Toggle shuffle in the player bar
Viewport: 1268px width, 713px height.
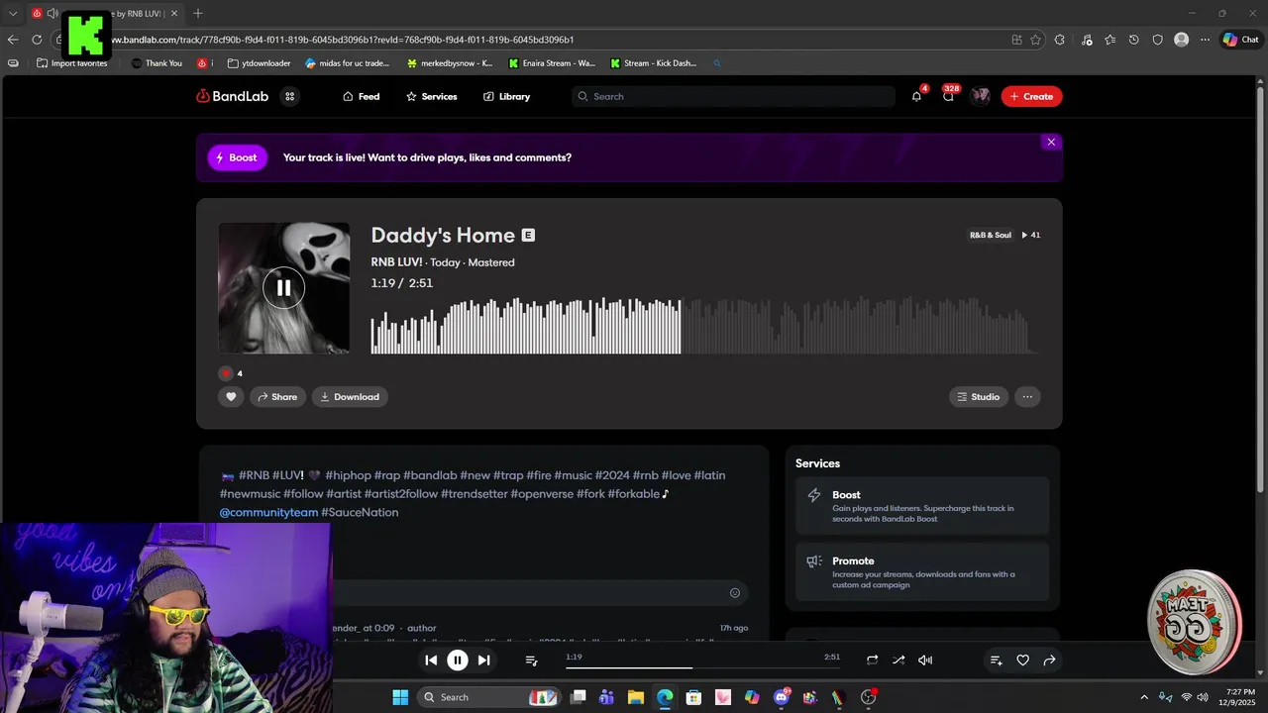point(898,660)
